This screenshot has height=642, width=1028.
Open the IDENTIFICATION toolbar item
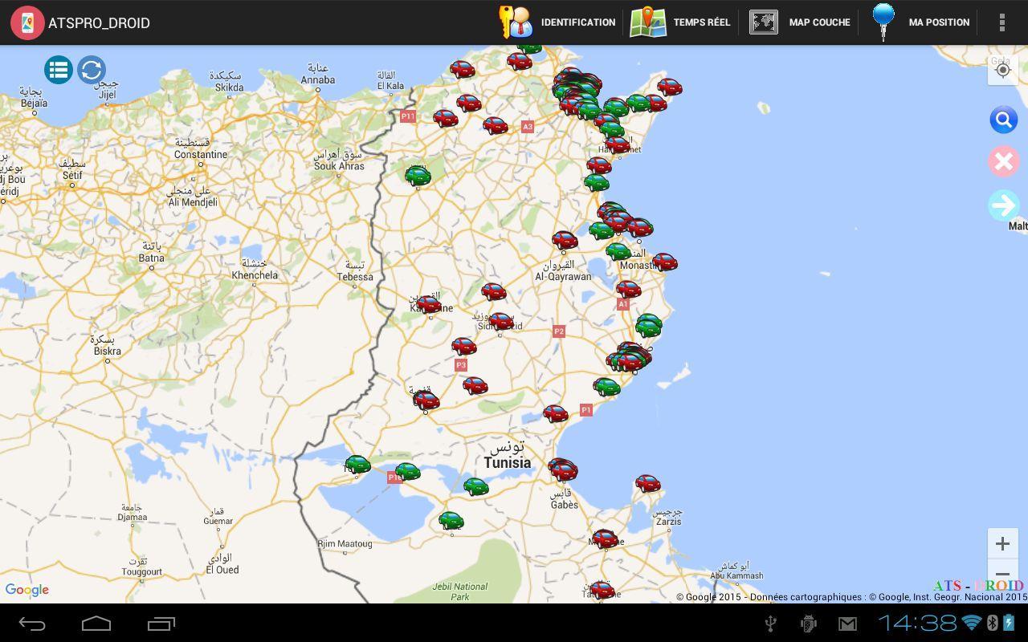(557, 22)
